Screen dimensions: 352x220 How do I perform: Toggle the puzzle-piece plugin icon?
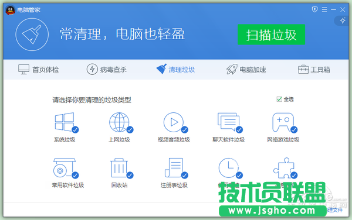click(x=285, y=169)
